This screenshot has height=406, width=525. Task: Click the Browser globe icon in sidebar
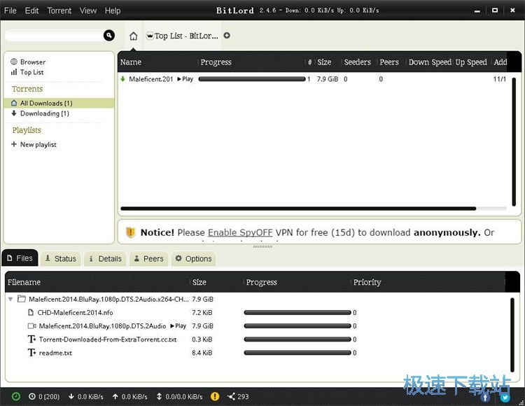coord(14,62)
